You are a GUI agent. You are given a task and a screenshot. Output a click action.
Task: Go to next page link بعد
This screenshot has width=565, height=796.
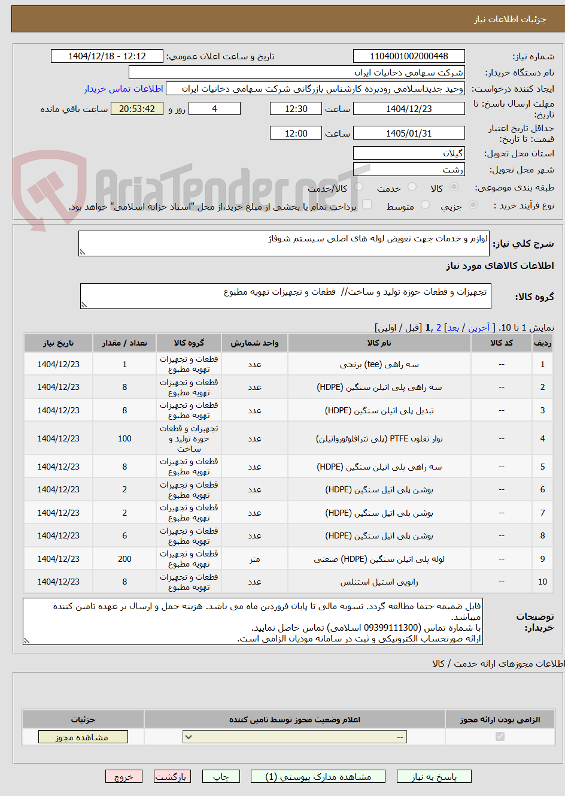click(453, 328)
